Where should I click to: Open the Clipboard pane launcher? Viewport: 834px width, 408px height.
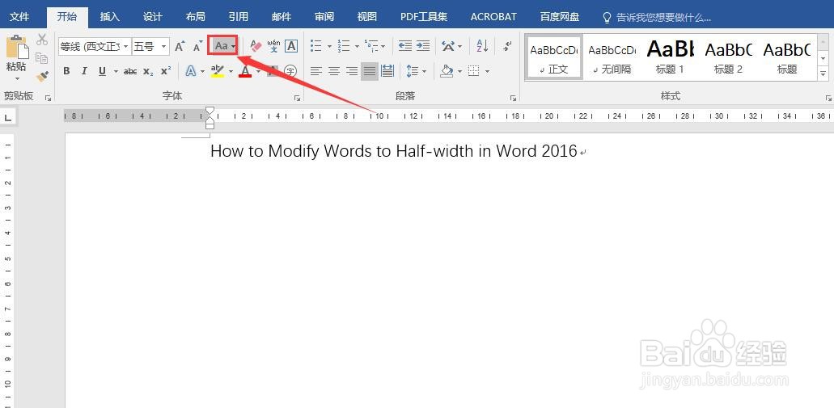point(48,99)
